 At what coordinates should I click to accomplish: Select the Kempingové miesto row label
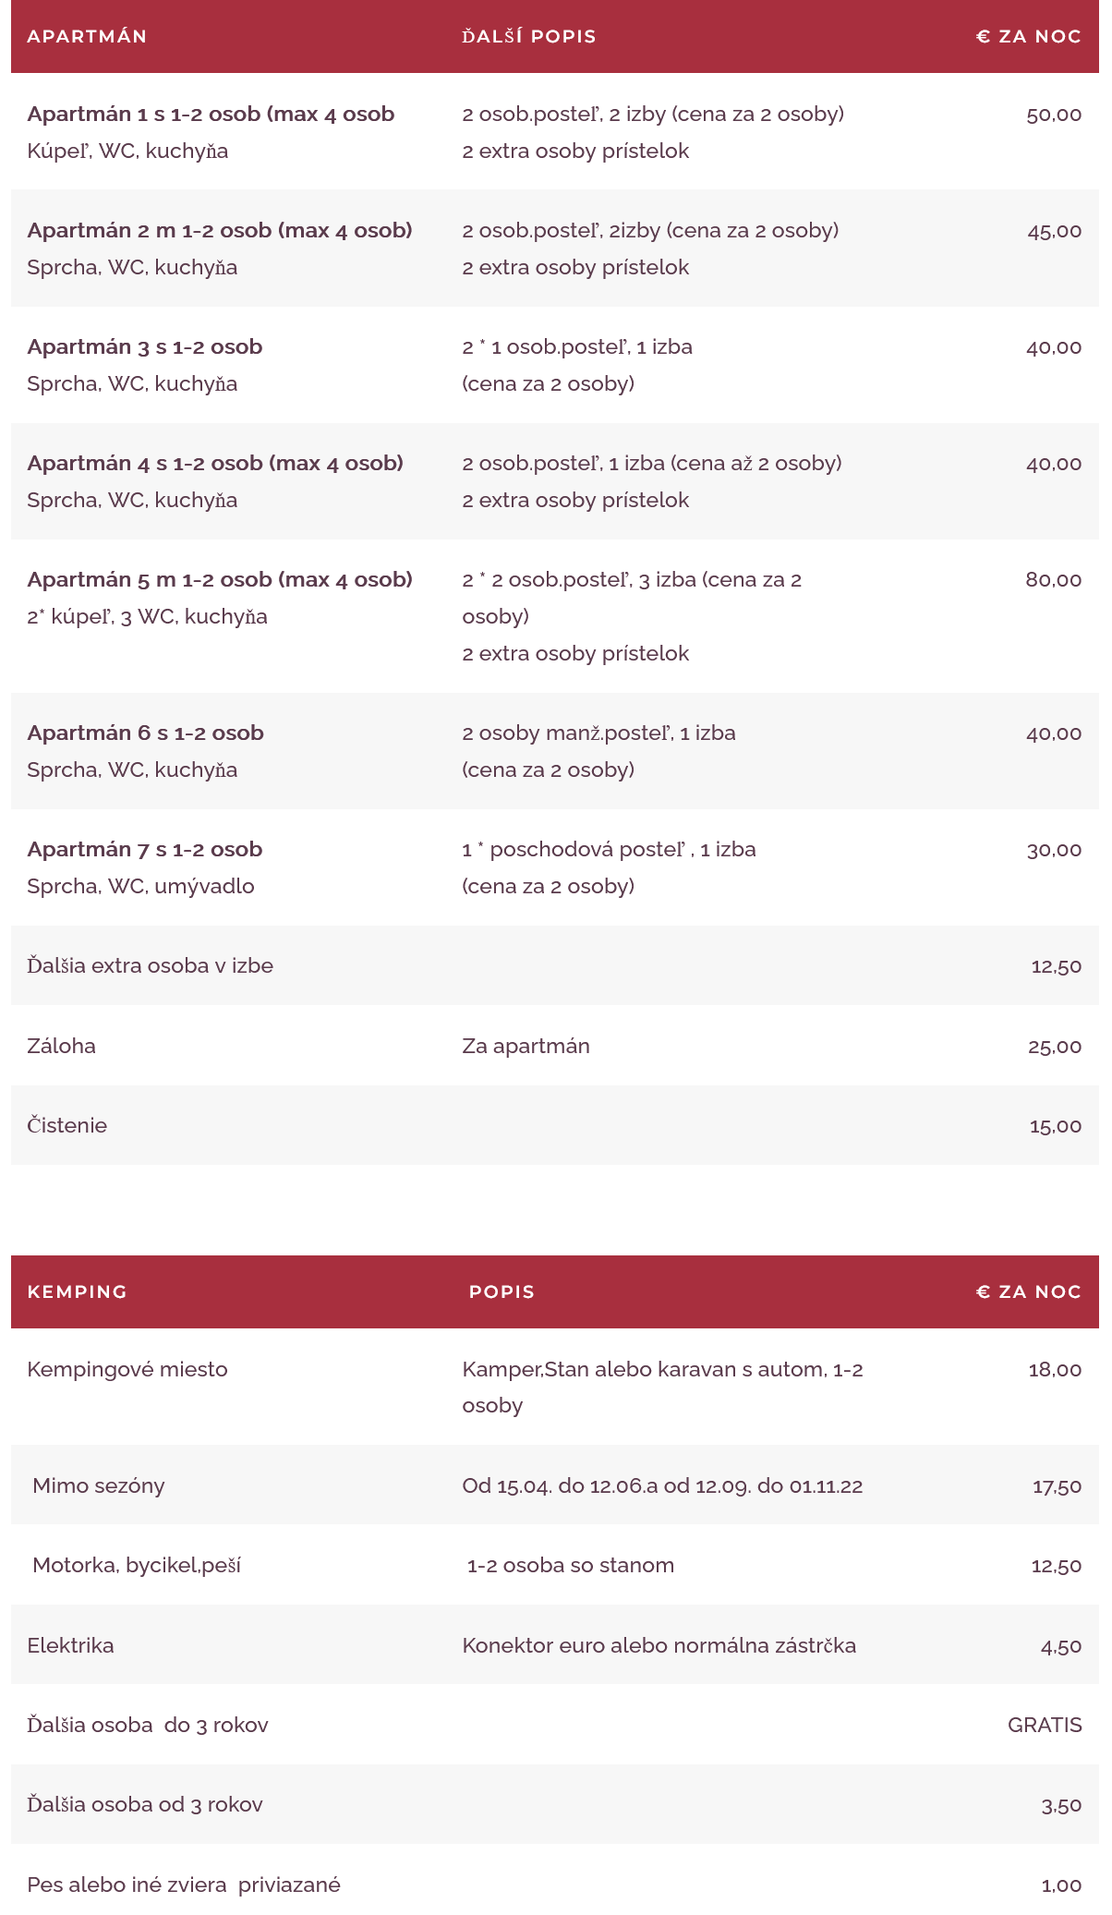point(127,1370)
